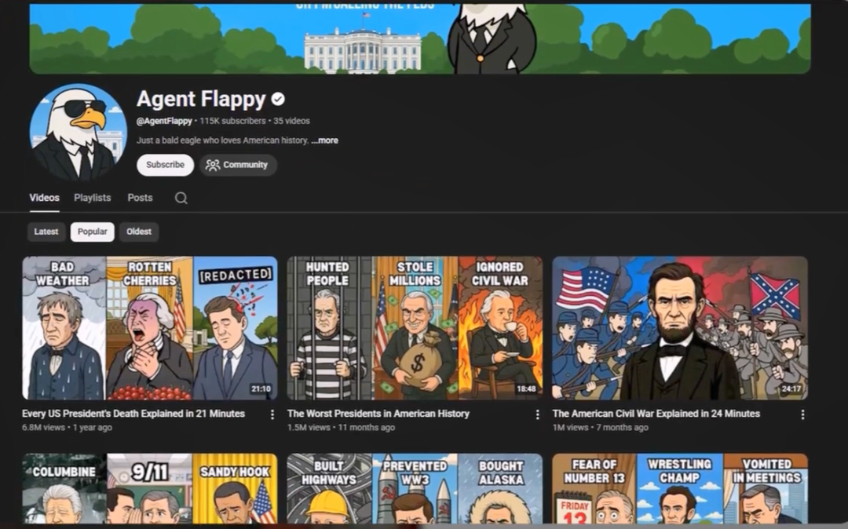Image resolution: width=848 pixels, height=529 pixels.
Task: Open the Columbine 9/11 Sandy Hook thumbnail
Action: (150, 488)
